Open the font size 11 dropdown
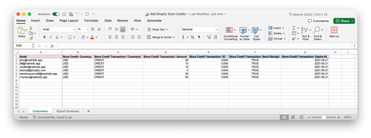 88,30
